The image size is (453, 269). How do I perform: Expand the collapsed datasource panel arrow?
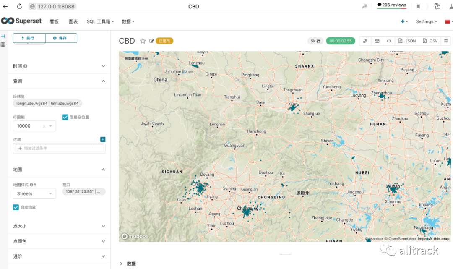coord(3,37)
